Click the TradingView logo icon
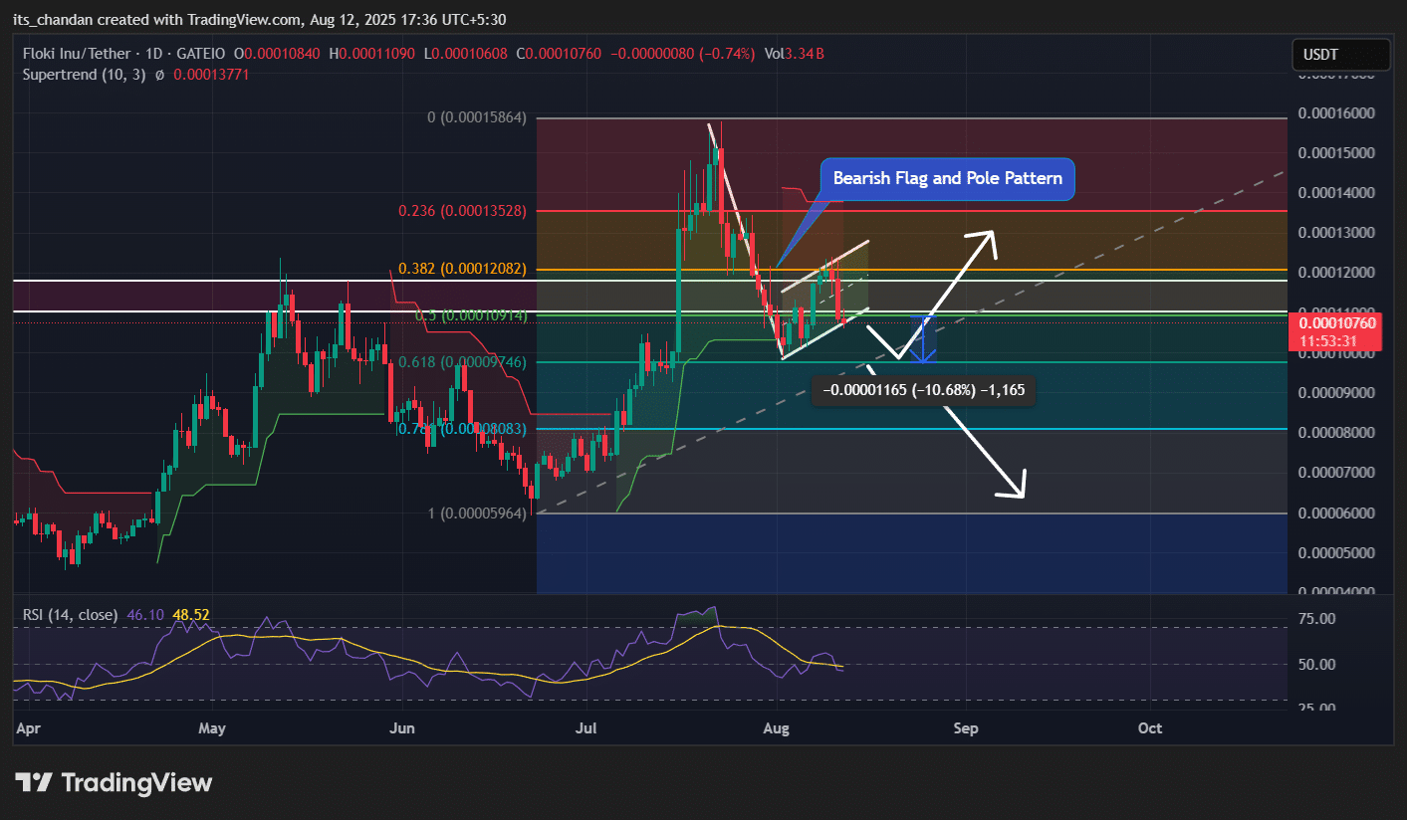1407x820 pixels. click(35, 782)
